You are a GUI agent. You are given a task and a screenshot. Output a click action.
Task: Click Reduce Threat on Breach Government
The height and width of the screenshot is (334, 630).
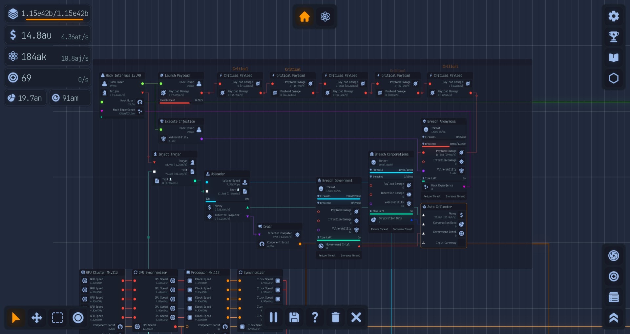327,256
